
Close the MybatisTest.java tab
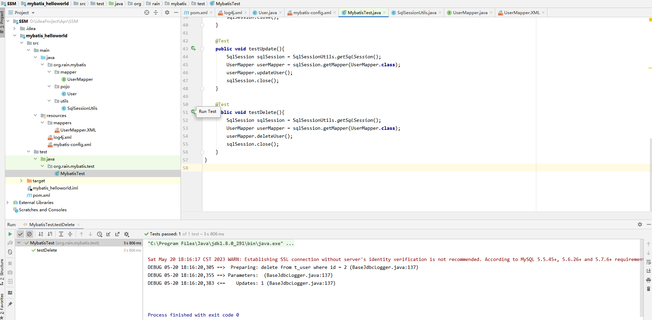[385, 13]
